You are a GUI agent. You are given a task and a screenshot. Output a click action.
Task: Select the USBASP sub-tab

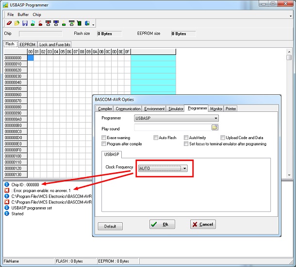[112, 154]
